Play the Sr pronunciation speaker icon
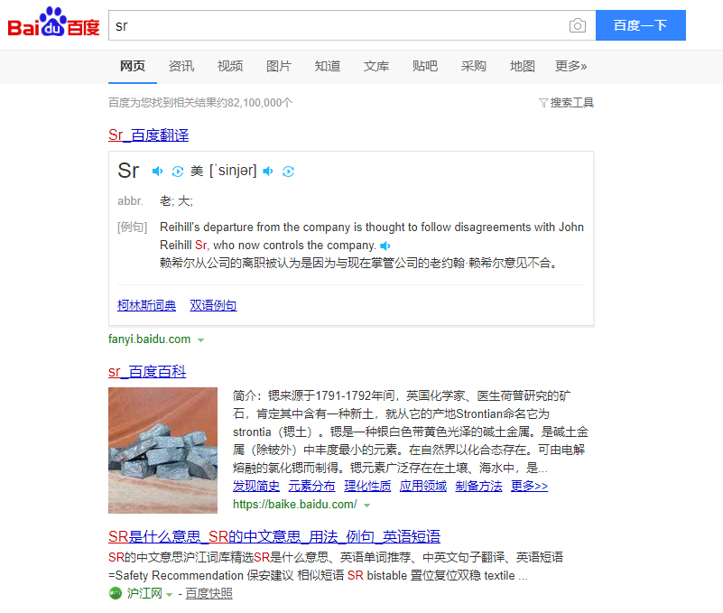 click(157, 172)
